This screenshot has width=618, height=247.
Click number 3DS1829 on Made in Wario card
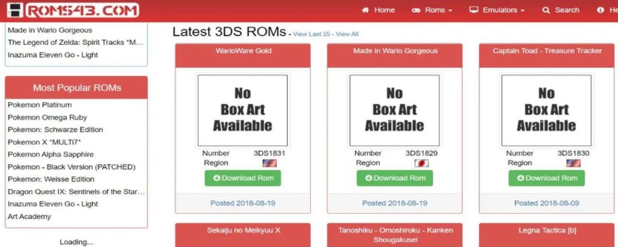tap(421, 153)
